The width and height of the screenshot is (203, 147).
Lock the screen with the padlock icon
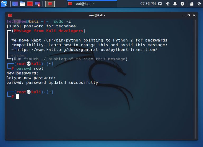(x=192, y=4)
